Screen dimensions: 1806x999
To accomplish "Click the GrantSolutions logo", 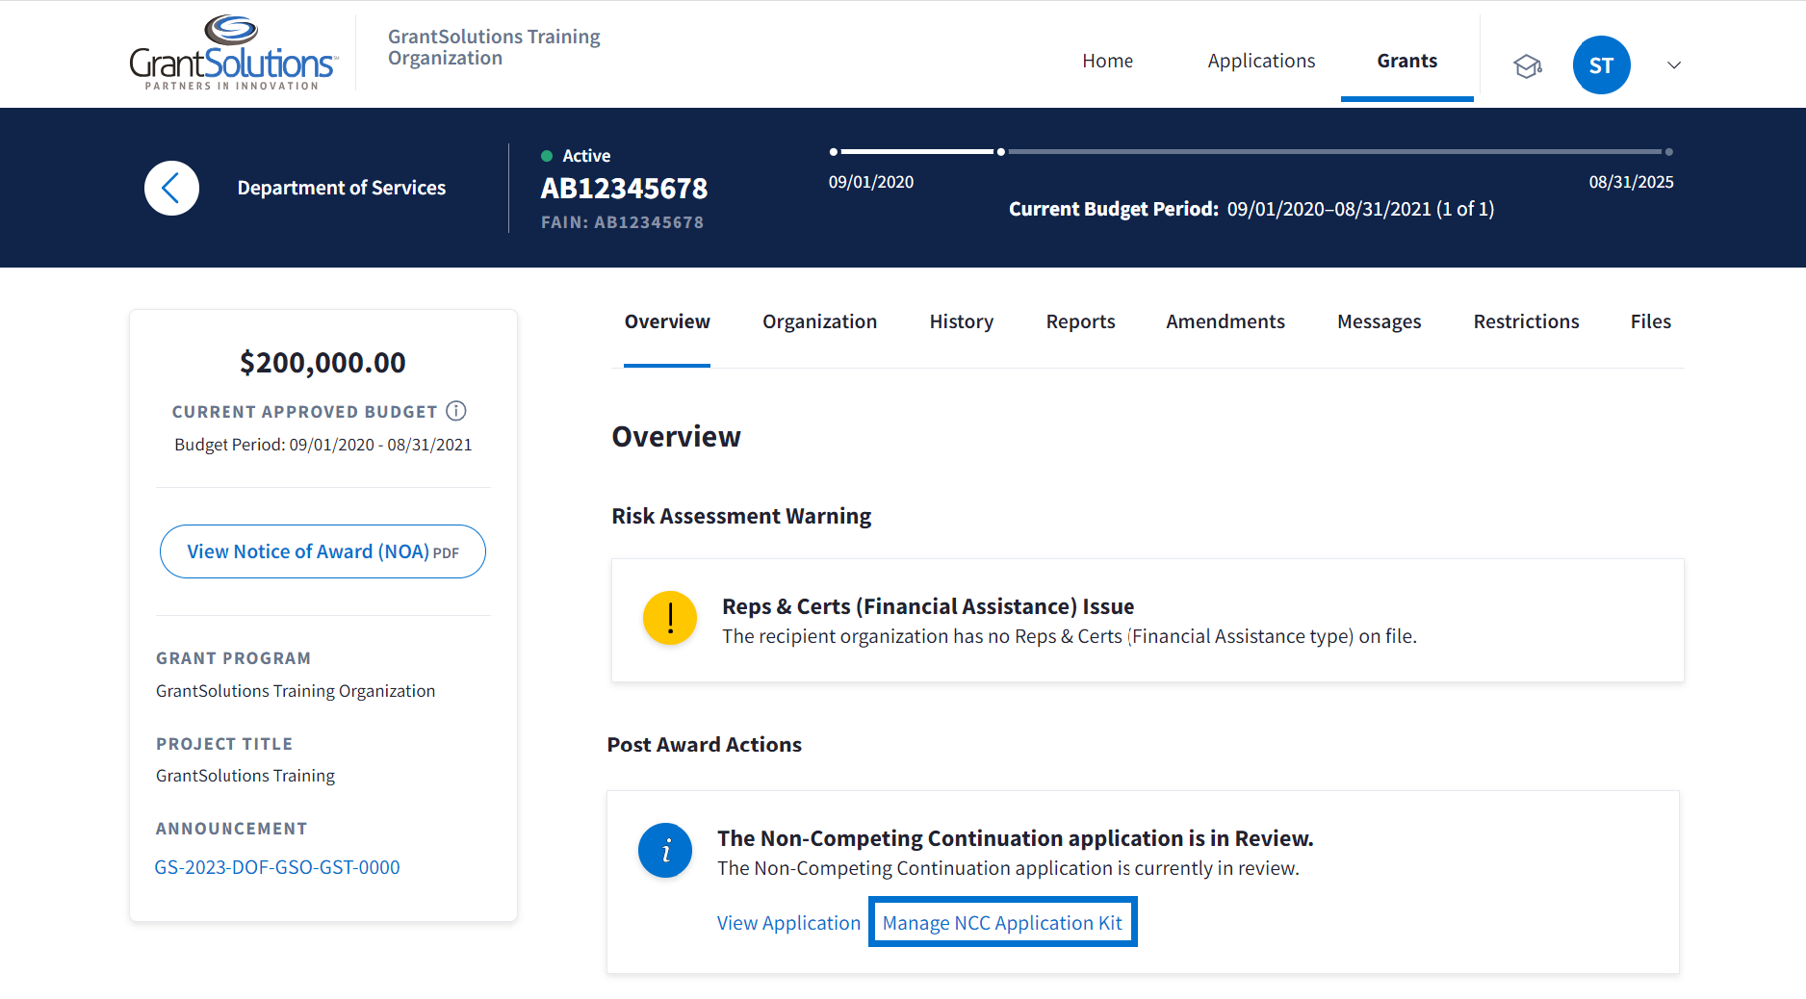I will click(x=233, y=54).
